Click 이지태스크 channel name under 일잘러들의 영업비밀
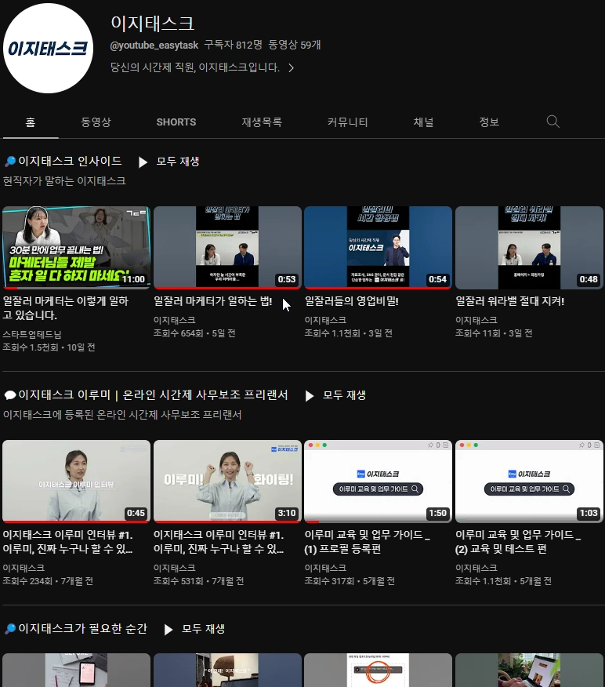Viewport: 605px width, 687px height. coord(325,320)
